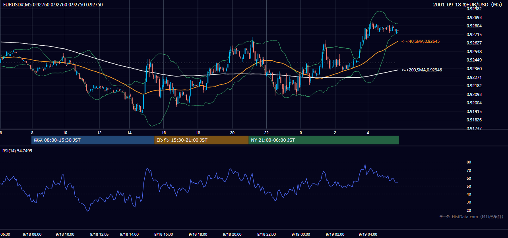Click RSI scale value 70

point(469,170)
